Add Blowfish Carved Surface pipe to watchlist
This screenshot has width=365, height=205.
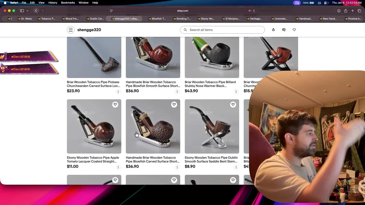(174, 104)
